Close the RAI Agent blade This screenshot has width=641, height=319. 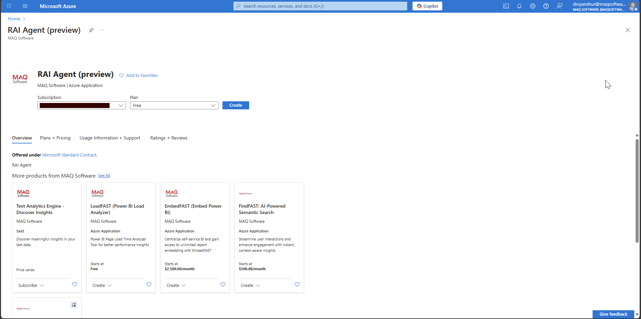pyautogui.click(x=628, y=30)
